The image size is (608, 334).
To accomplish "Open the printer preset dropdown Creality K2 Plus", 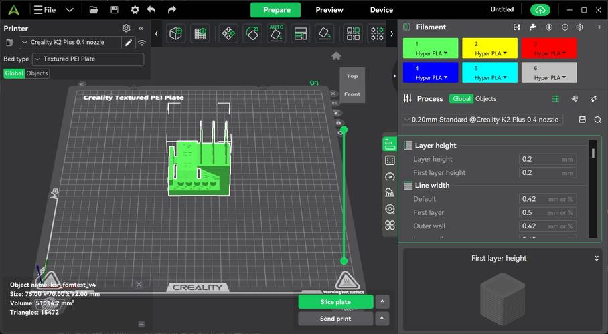I will [70, 43].
